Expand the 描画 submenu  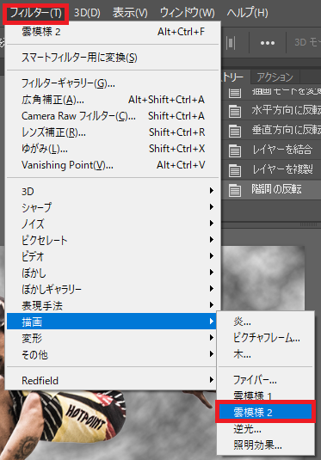[x=113, y=322]
